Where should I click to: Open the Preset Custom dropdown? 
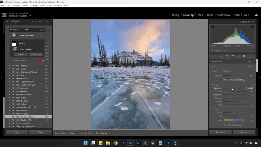click(x=227, y=71)
